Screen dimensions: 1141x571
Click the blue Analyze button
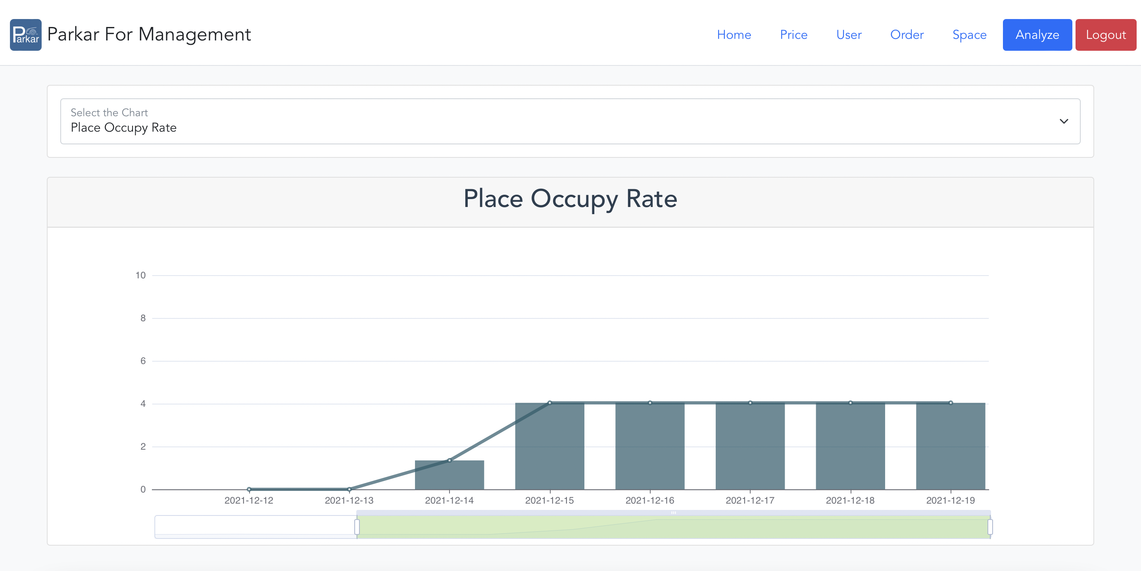point(1037,34)
